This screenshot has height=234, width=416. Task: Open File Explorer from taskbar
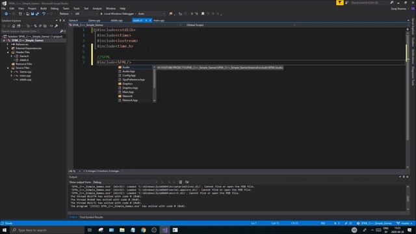tap(122, 230)
